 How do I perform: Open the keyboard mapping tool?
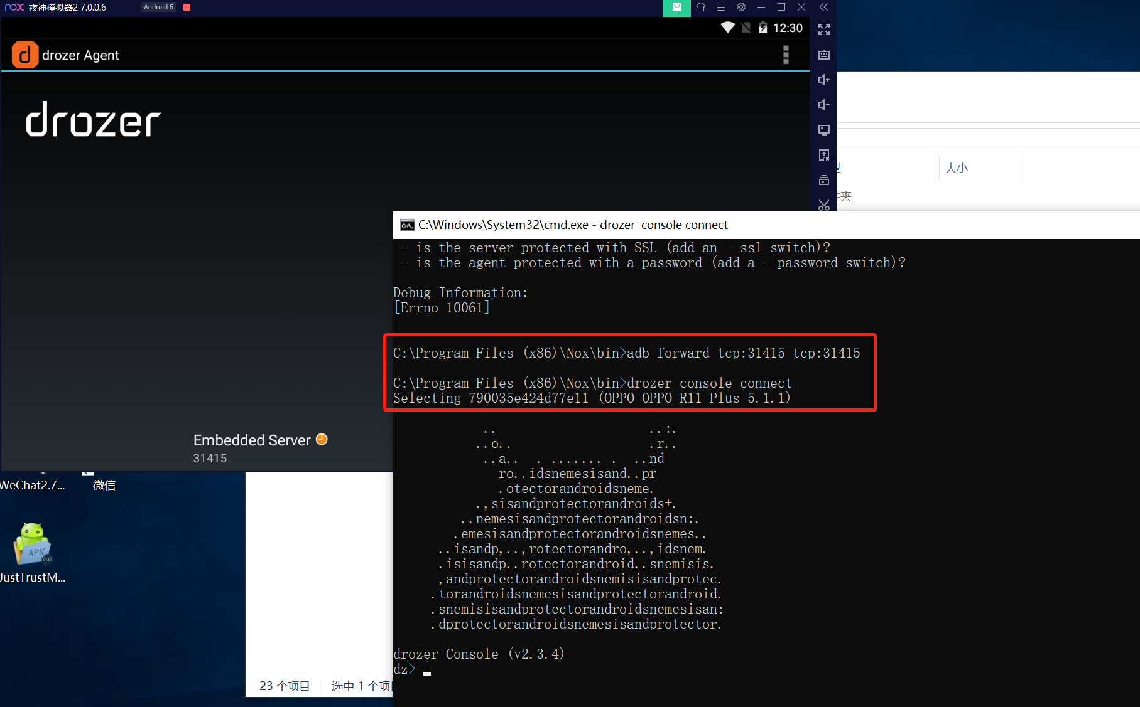click(x=824, y=55)
